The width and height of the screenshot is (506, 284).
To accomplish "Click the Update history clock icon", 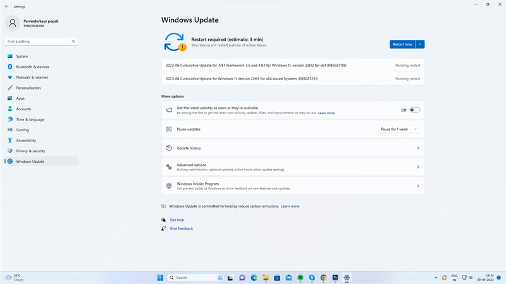I will (169, 148).
